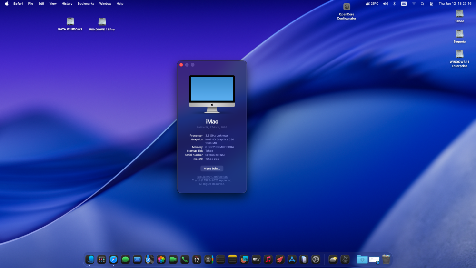
Task: Launch Mail from the Dock
Action: coord(137,259)
